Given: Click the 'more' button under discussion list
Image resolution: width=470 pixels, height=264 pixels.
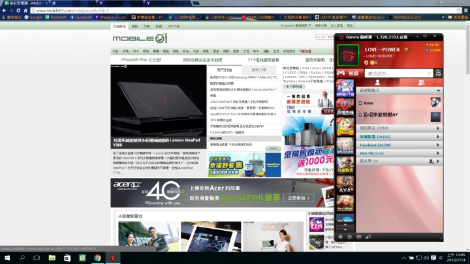Looking at the screenshot, I should 273,149.
